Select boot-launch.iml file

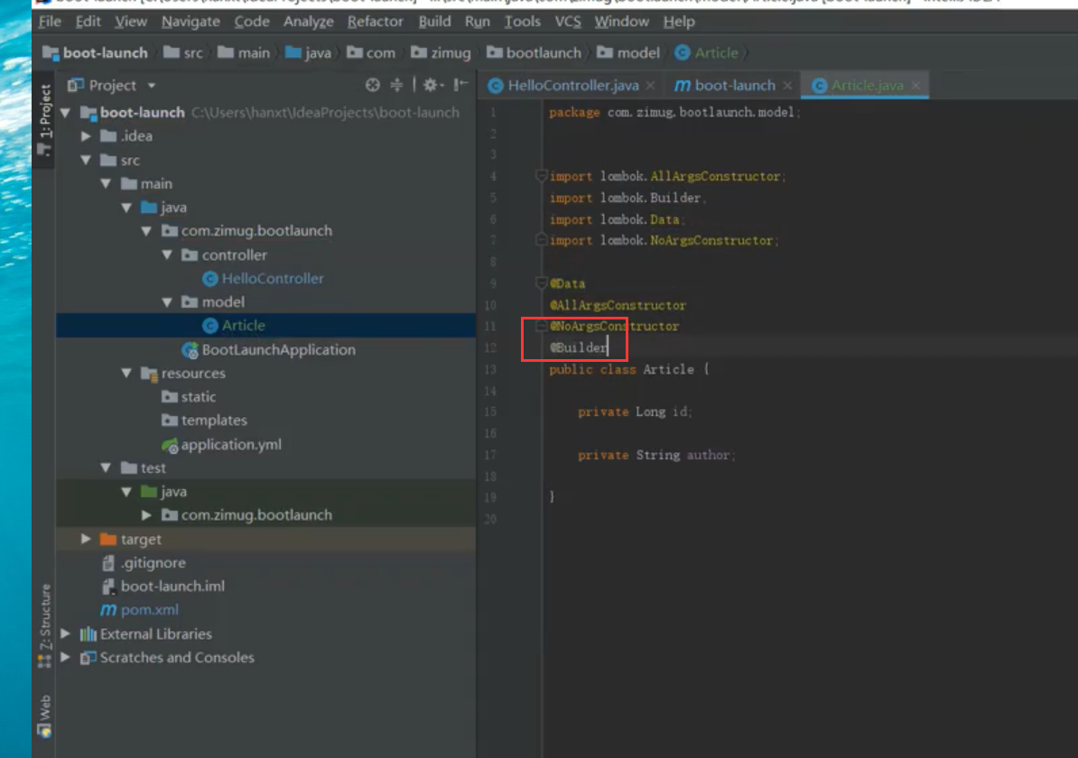pos(163,587)
